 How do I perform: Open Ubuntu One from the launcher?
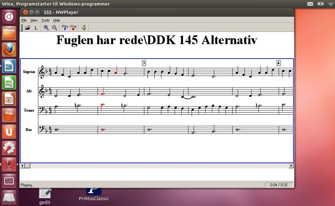pos(9,132)
